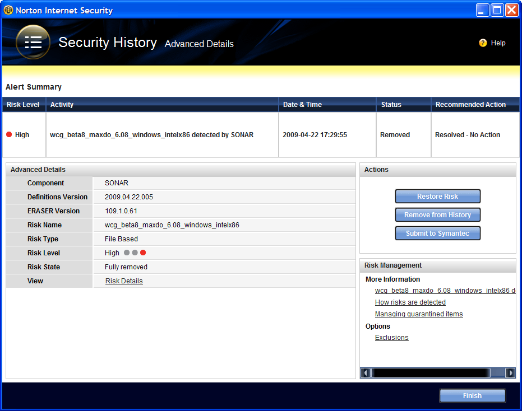522x411 pixels.
Task: Click the Risk Level column header
Action: point(23,105)
